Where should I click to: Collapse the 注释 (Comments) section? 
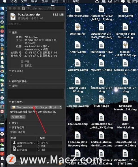pos(10,86)
